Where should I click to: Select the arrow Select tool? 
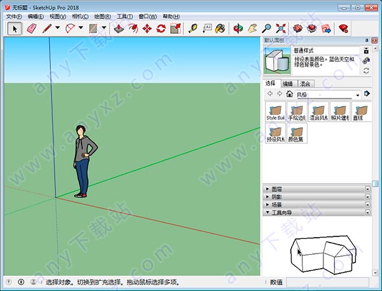[x=15, y=29]
